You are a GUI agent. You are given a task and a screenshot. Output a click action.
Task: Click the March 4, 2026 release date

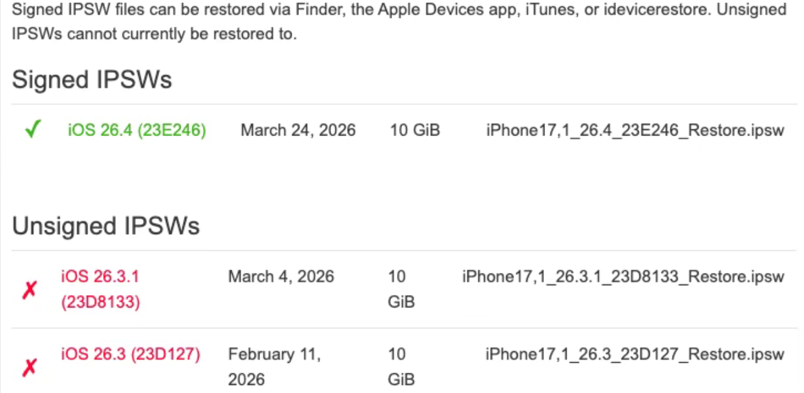(x=281, y=277)
